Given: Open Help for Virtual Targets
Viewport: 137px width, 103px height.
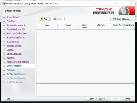Looking at the screenshot, I should pyautogui.click(x=8, y=99).
